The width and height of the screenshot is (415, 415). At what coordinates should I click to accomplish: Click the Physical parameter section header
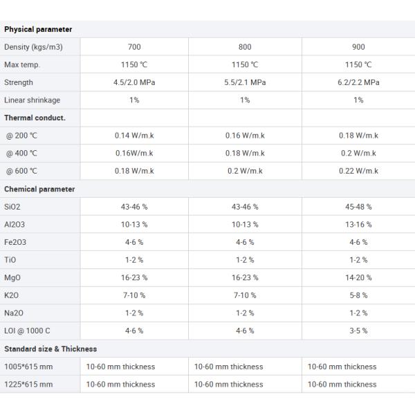[38, 29]
